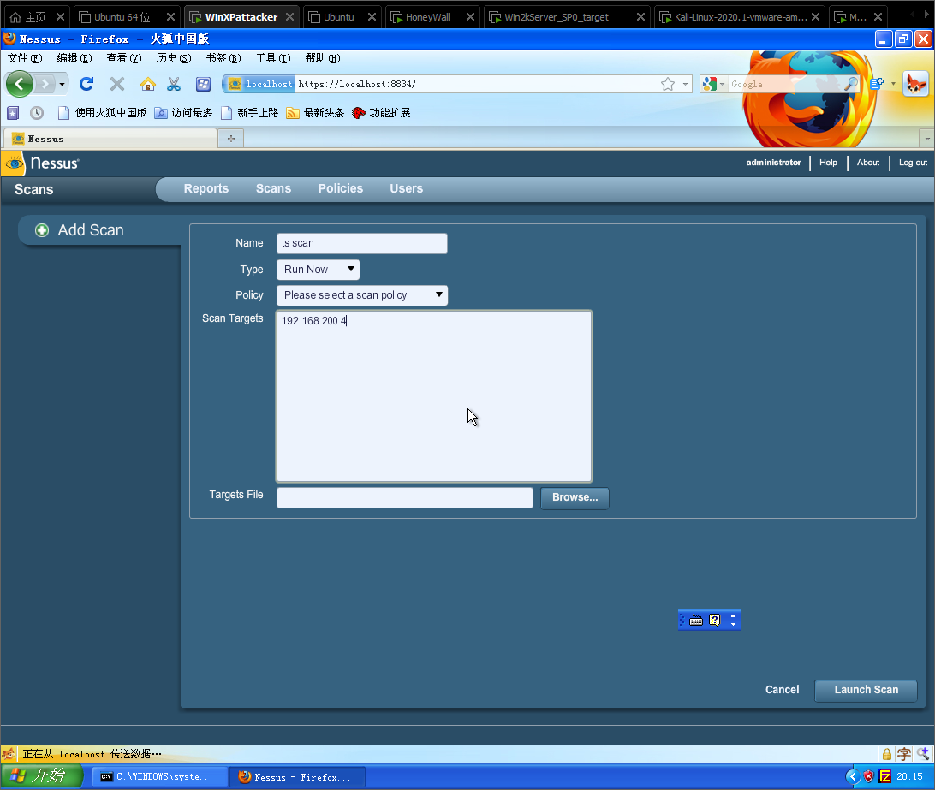Viewport: 935px width, 790px height.
Task: Open the 书签 (Bookmarks) menu
Action: coord(223,58)
